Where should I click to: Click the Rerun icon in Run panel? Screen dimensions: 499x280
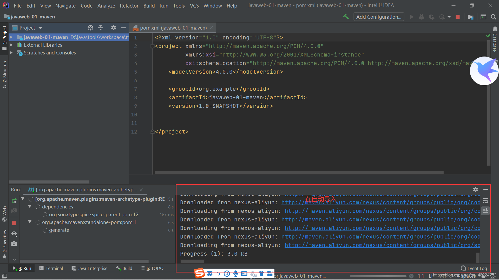14,200
